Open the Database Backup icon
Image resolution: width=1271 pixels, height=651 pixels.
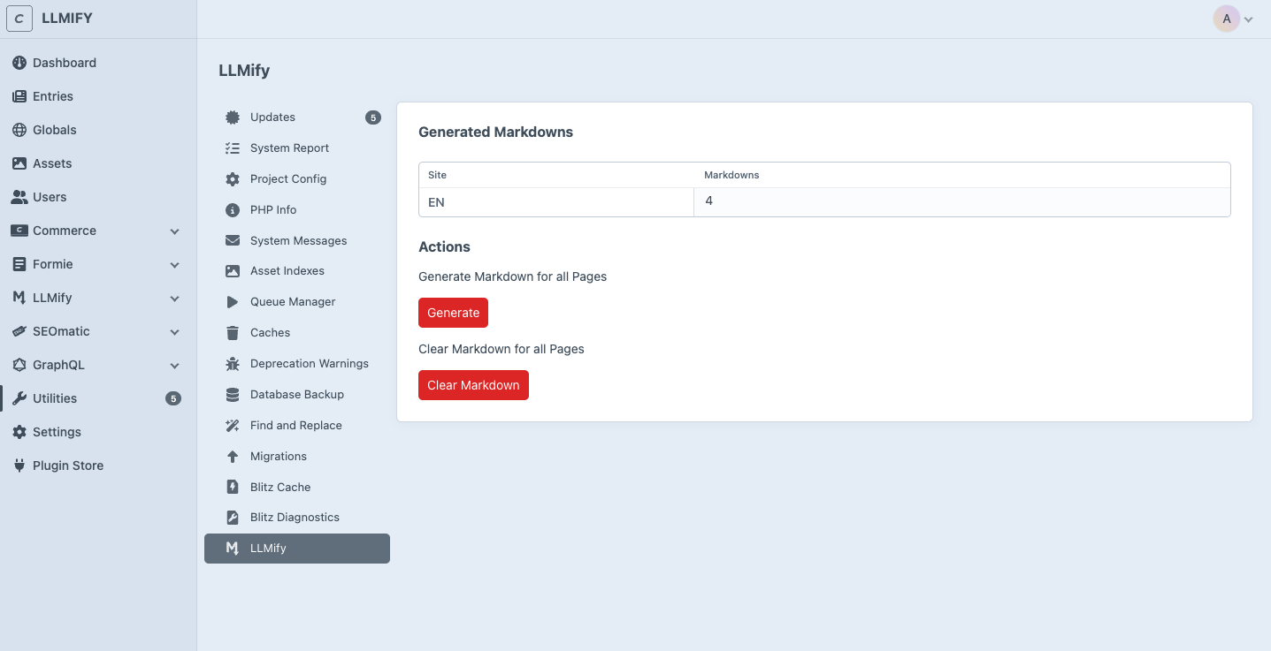point(232,394)
